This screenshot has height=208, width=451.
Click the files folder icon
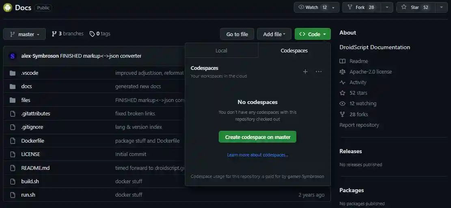point(12,100)
